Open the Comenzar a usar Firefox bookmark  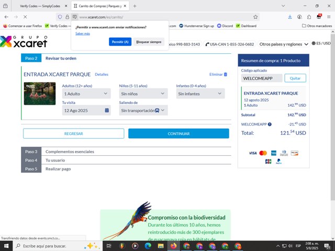pyautogui.click(x=23, y=26)
